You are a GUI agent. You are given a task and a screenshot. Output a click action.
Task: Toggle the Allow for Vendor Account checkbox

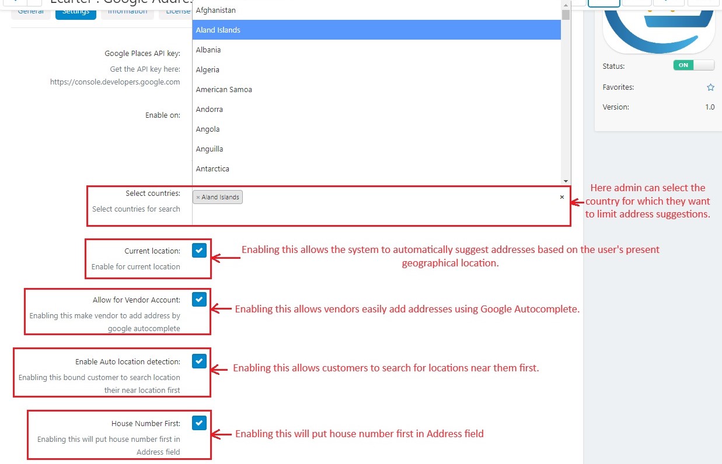[x=199, y=300]
